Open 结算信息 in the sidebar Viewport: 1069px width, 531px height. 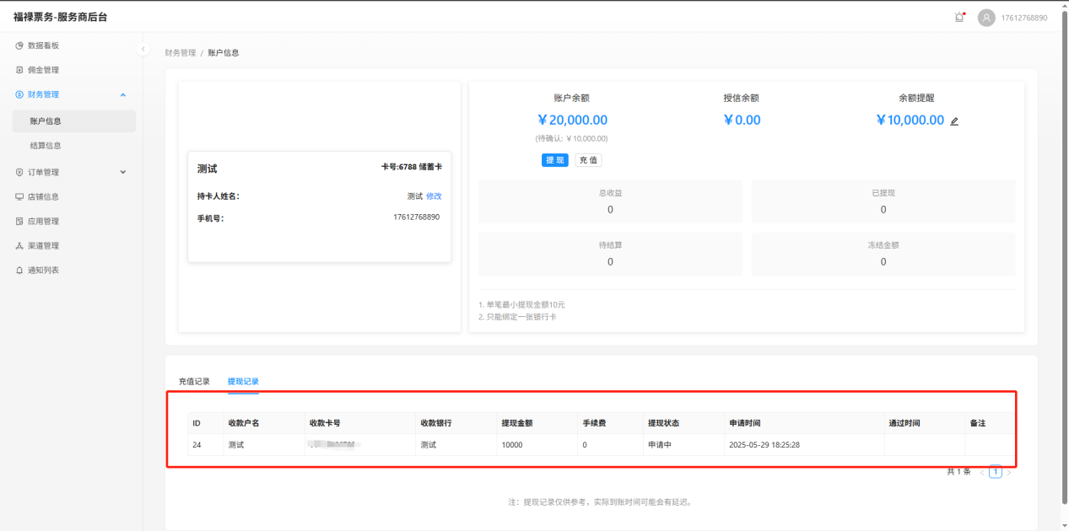tap(46, 146)
